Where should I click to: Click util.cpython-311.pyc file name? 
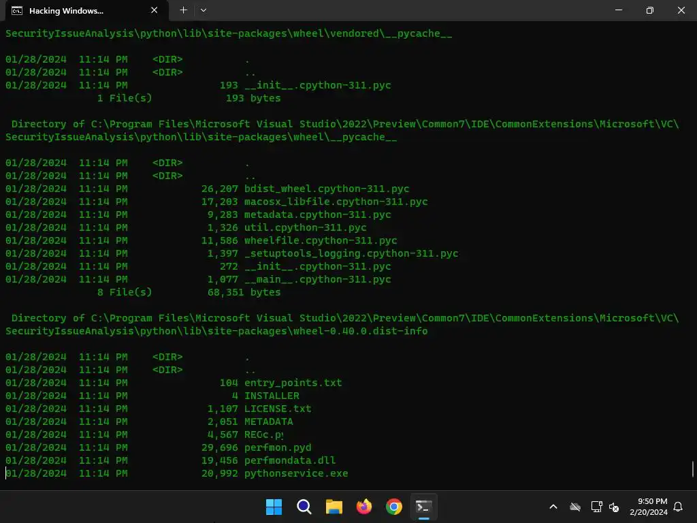306,227
